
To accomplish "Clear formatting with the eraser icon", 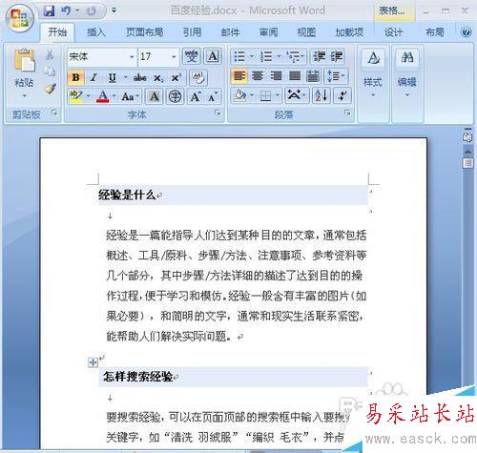I will point(198,77).
